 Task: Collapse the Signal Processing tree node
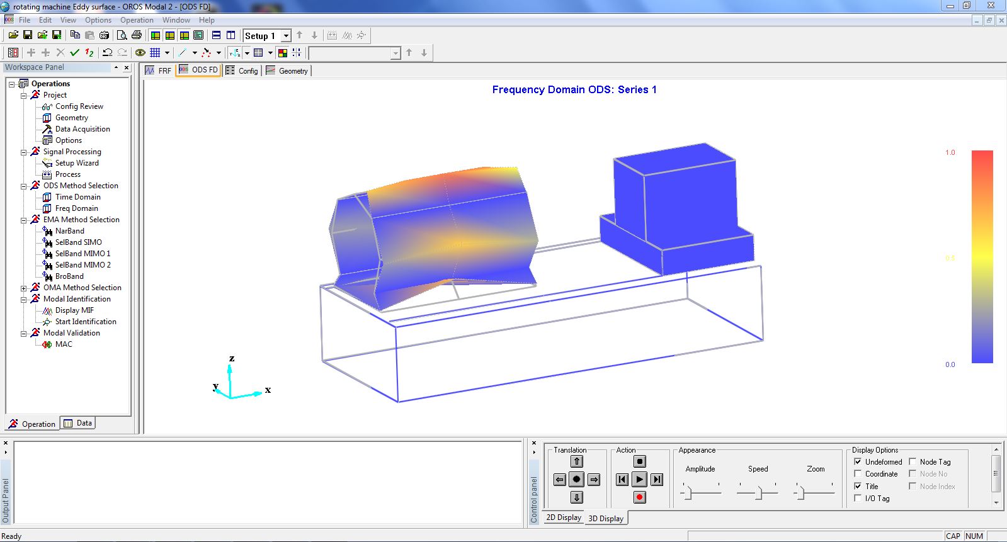click(x=24, y=152)
